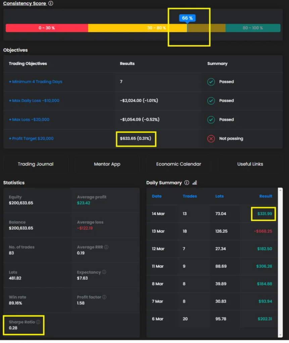Click Passed checkmark for Minimum Trading Days
The height and width of the screenshot is (343, 289).
click(x=211, y=82)
